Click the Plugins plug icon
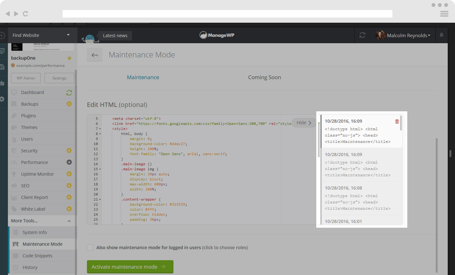This screenshot has width=455, height=275. pyautogui.click(x=14, y=116)
